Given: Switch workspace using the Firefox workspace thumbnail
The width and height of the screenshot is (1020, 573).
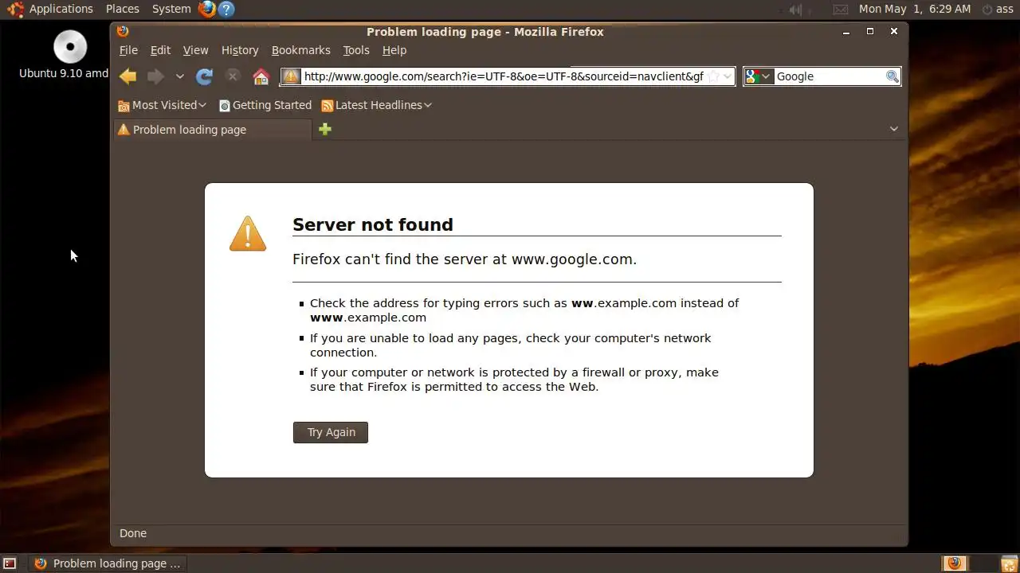Looking at the screenshot, I should (x=955, y=563).
